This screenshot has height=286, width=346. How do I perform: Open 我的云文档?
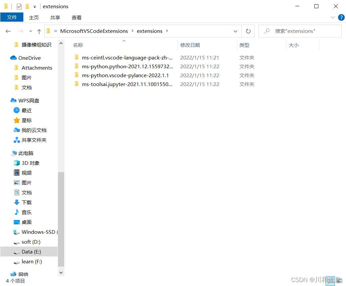click(34, 130)
